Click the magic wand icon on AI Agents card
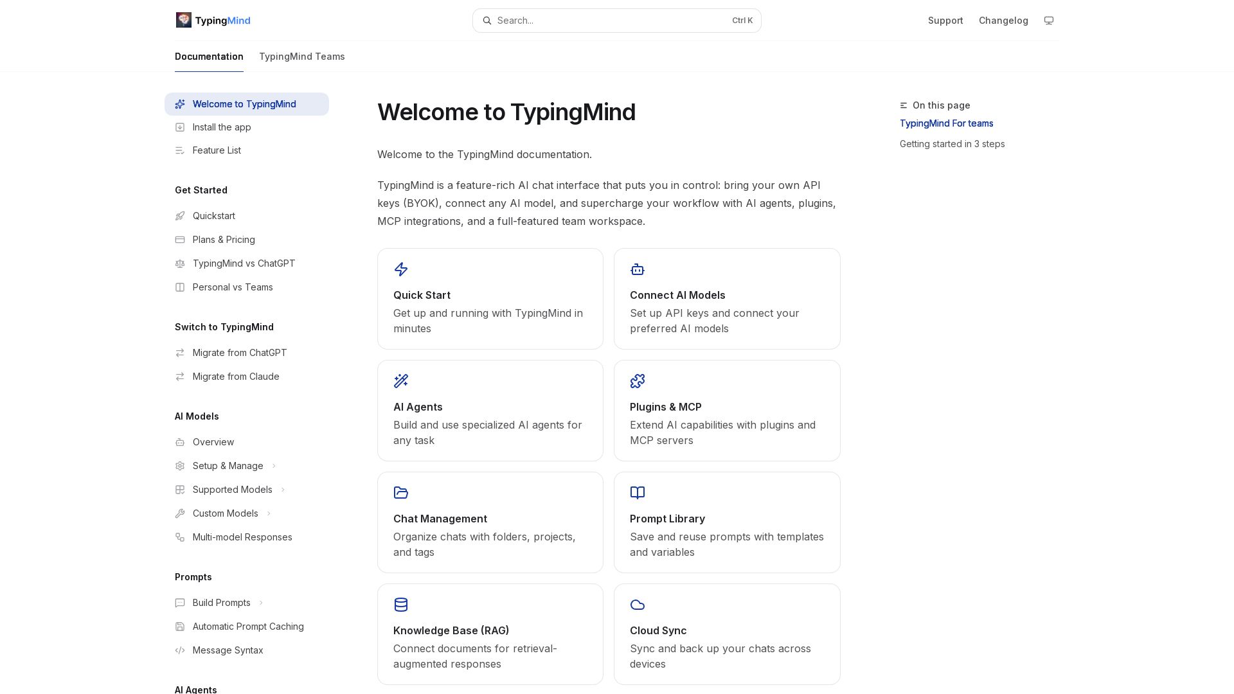This screenshot has height=694, width=1234. pos(401,381)
